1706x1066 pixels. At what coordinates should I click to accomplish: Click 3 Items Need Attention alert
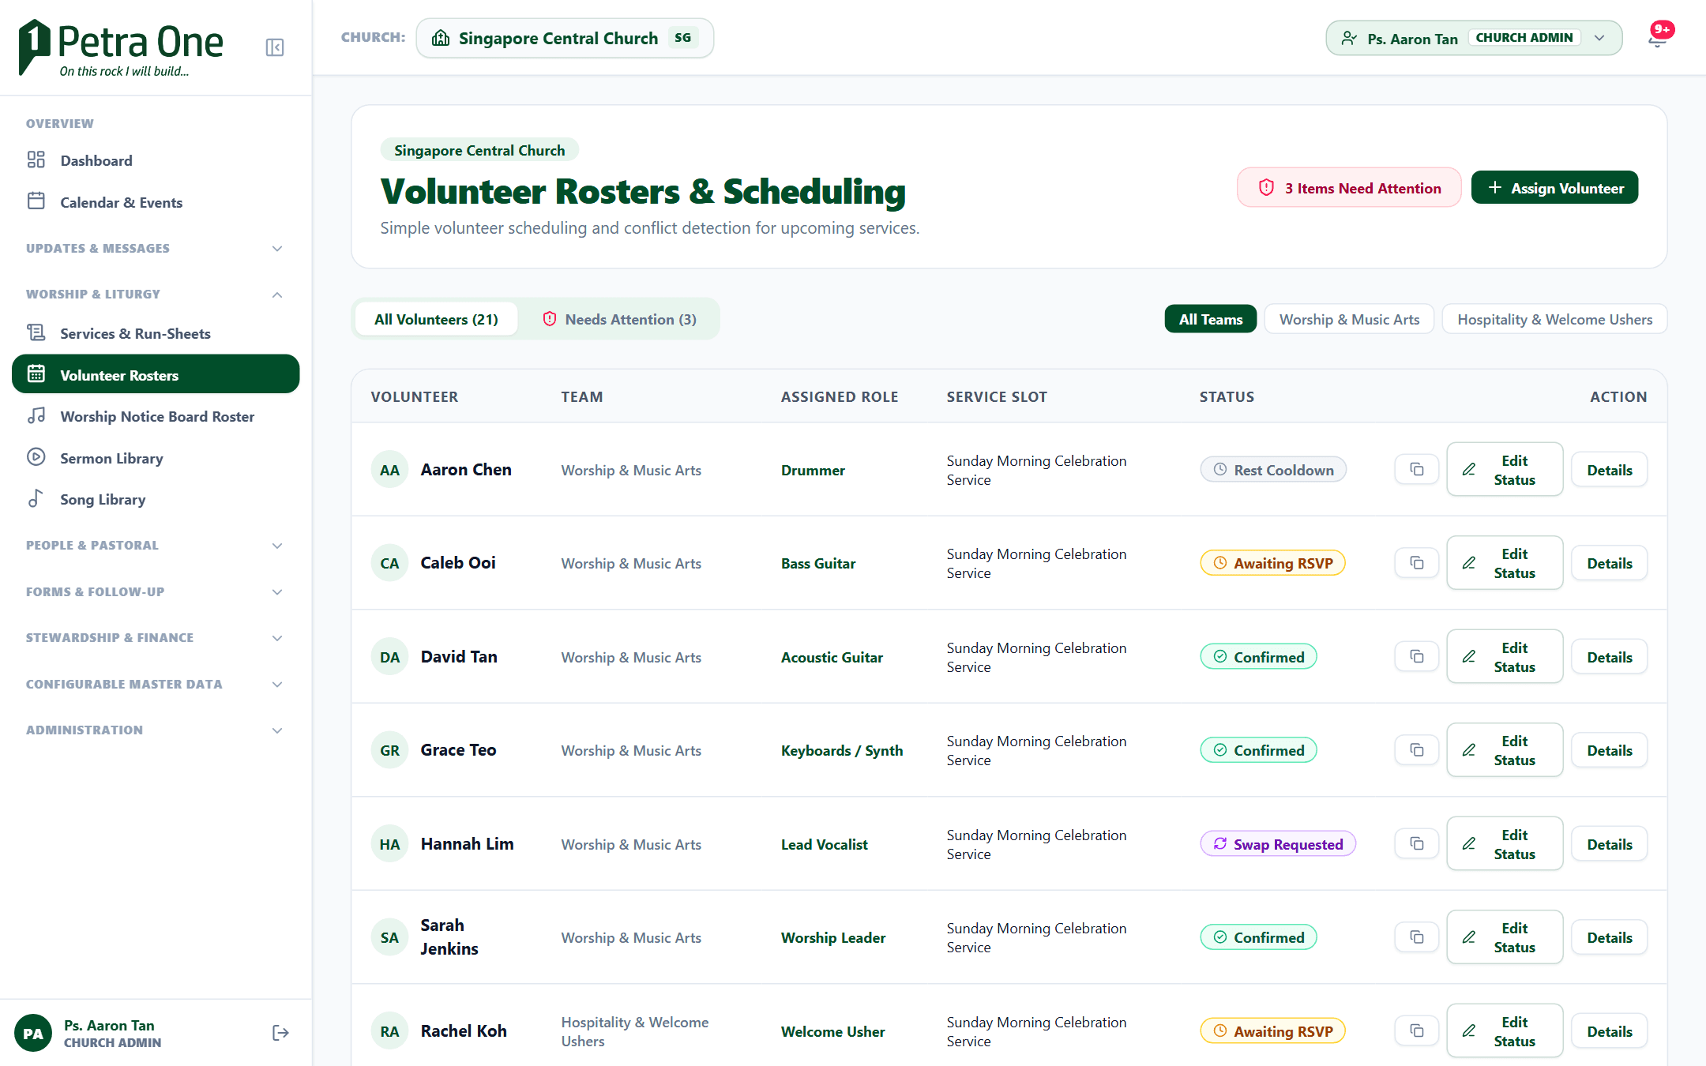(1349, 188)
